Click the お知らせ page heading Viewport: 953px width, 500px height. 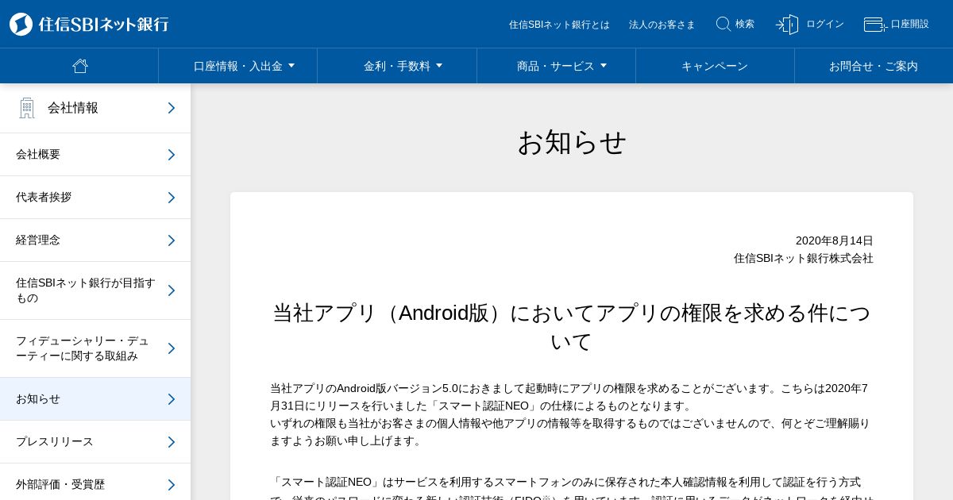(572, 143)
